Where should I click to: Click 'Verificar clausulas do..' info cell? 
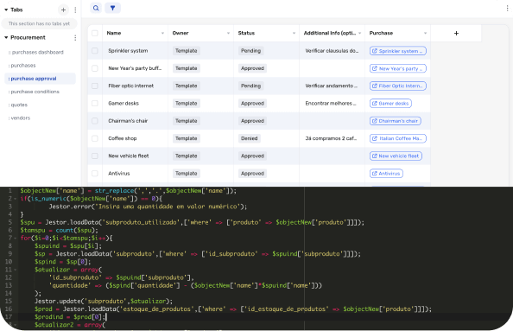click(x=332, y=51)
